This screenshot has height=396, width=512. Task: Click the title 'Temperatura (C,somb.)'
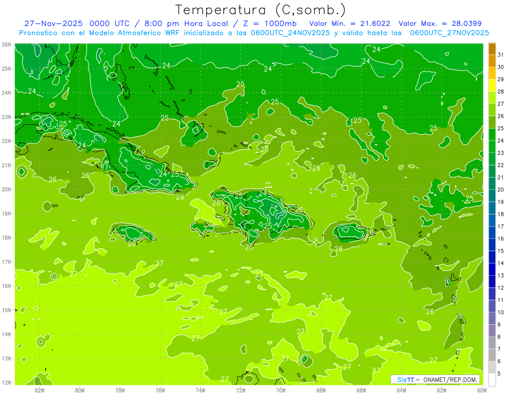[x=261, y=10]
